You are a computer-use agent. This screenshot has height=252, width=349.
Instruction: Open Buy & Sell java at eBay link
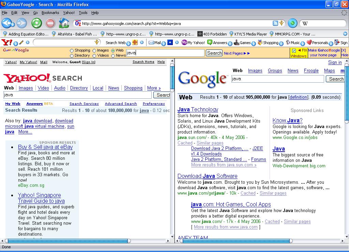point(45,147)
